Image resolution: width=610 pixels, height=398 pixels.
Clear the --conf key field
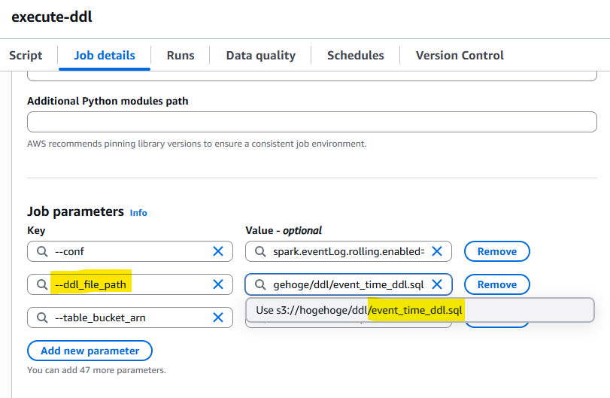point(218,251)
